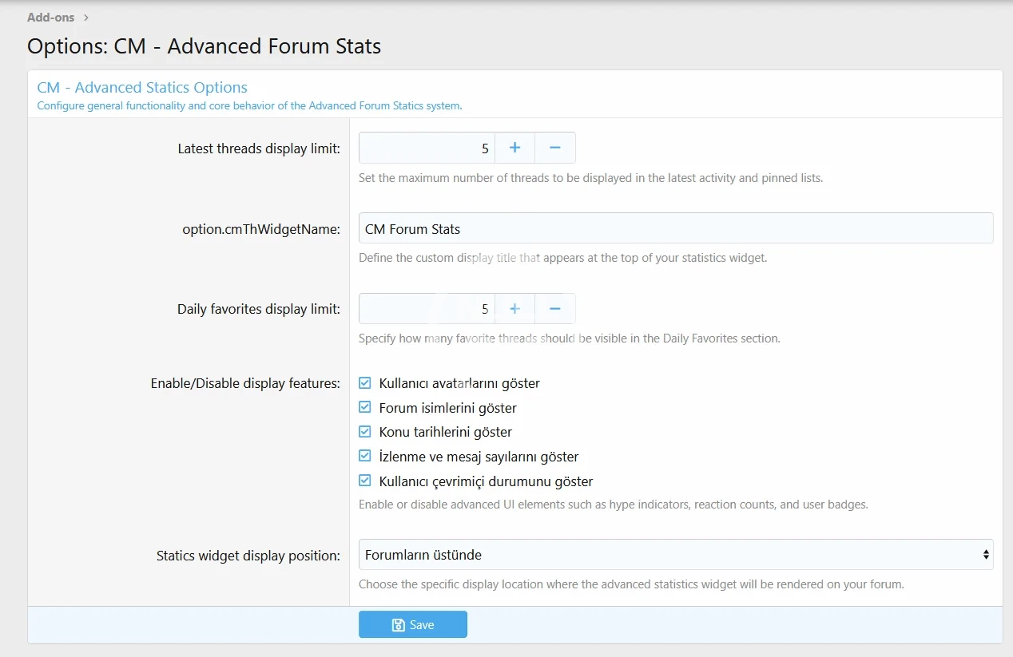Click the 'Kullanıcı avatarlarını göster' label text
This screenshot has width=1013, height=657.
459,383
